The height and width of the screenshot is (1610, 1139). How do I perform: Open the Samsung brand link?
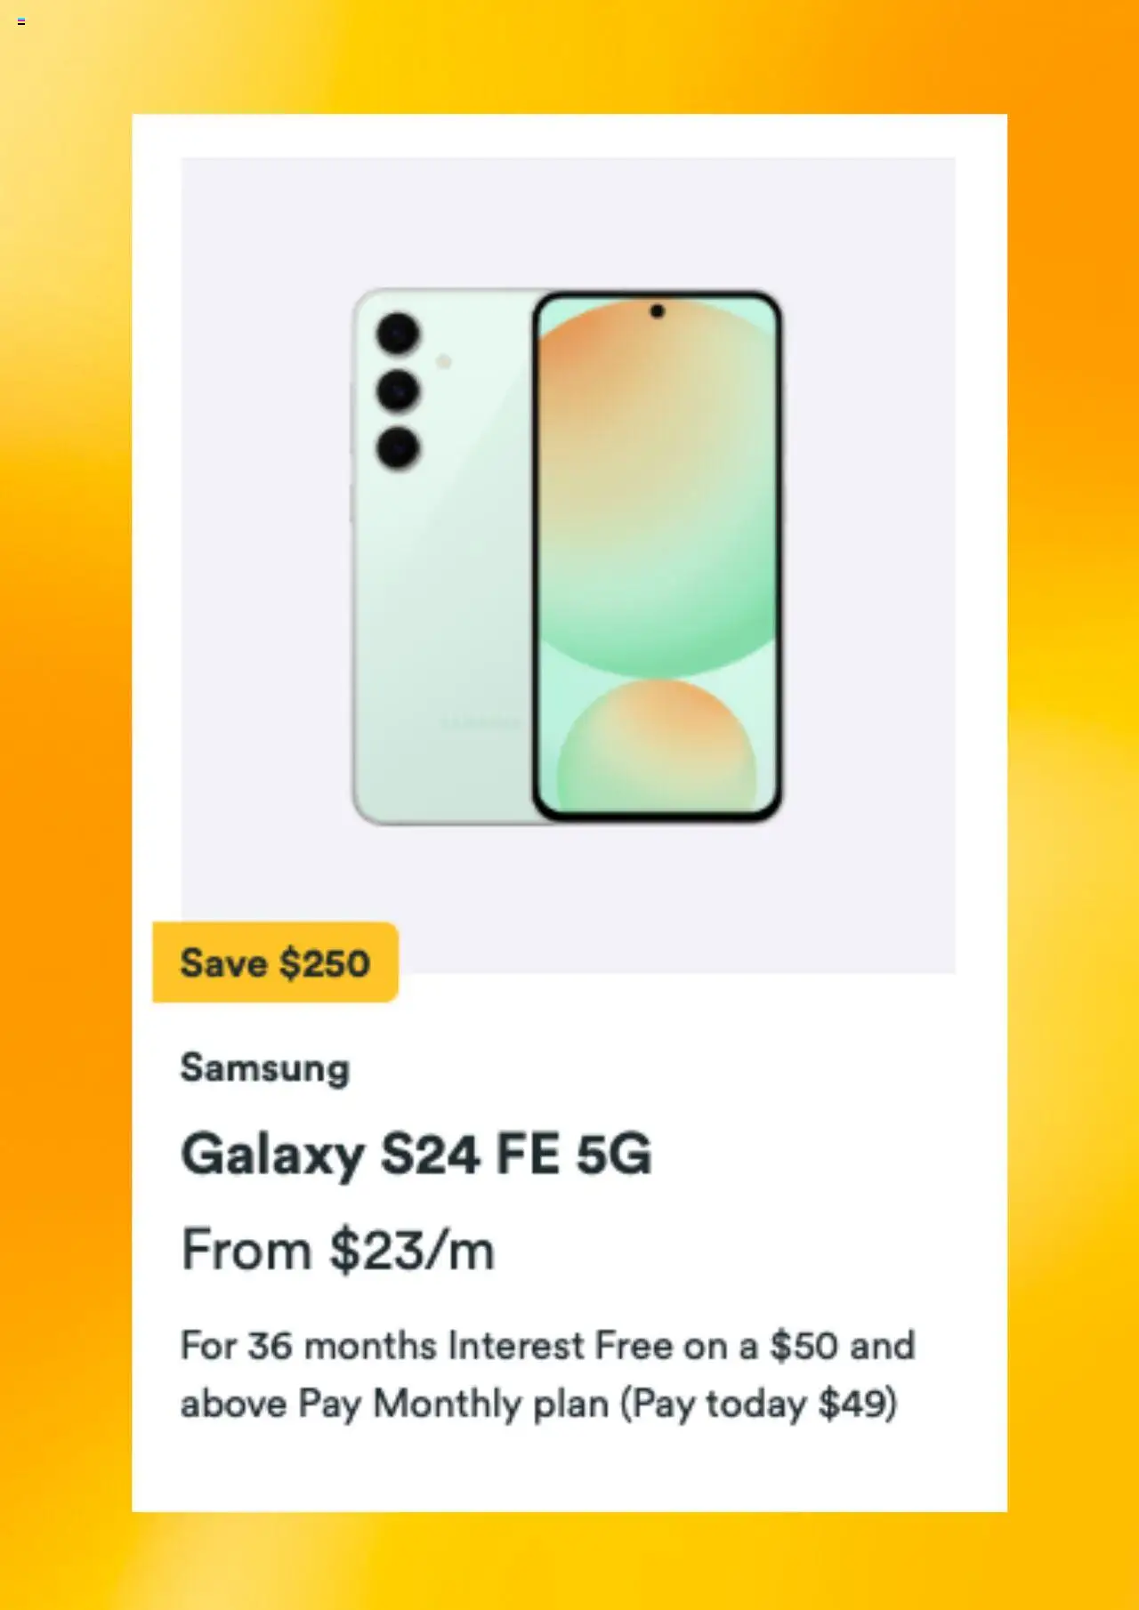(x=265, y=1067)
